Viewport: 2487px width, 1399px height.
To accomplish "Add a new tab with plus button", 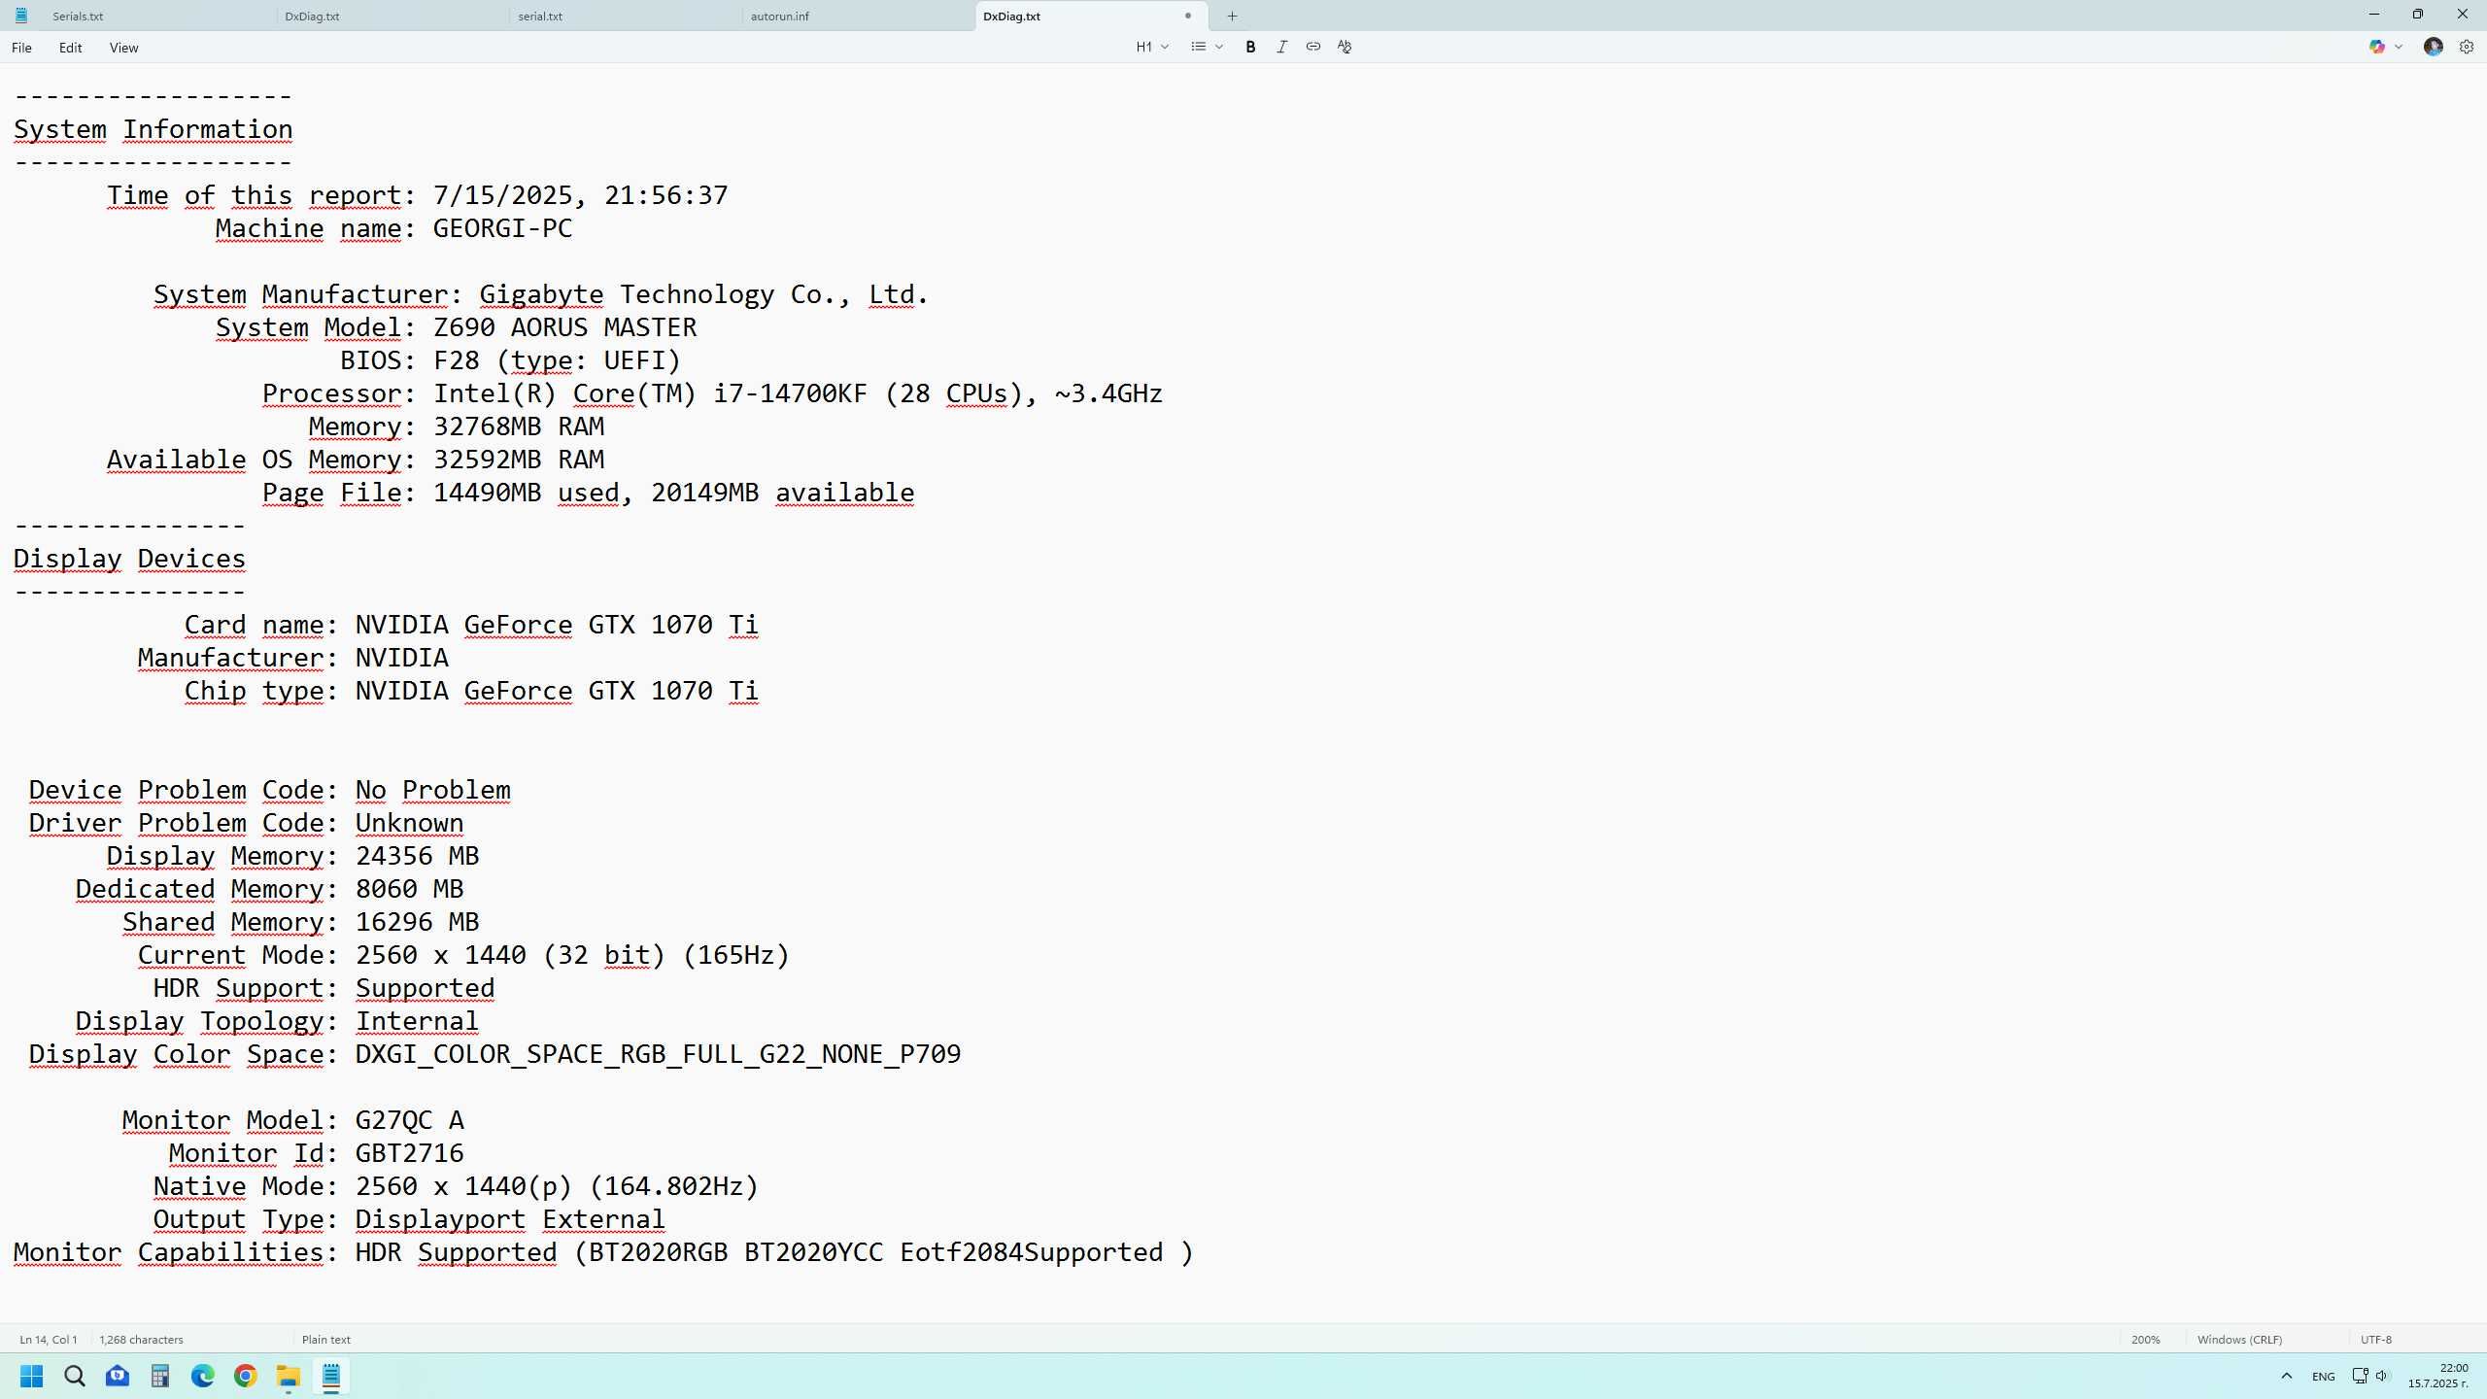I will [1232, 16].
